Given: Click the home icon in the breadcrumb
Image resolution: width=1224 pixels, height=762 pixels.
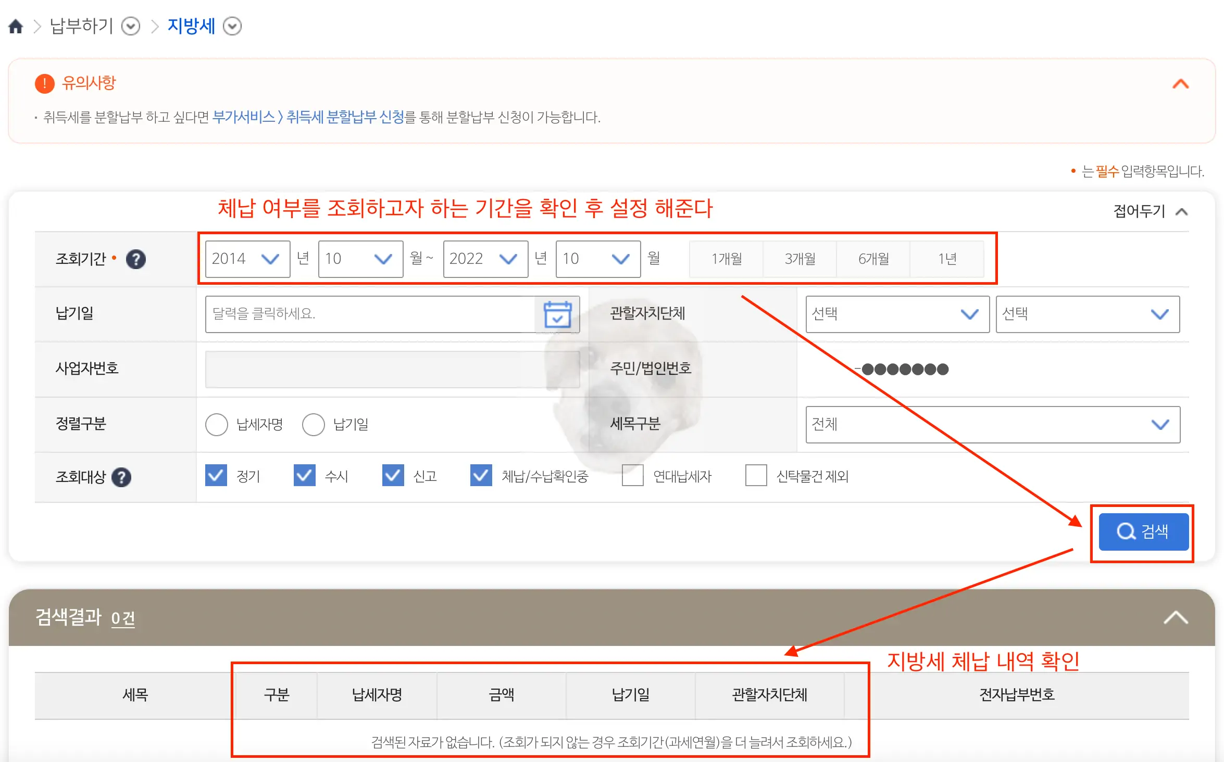Looking at the screenshot, I should pyautogui.click(x=16, y=26).
